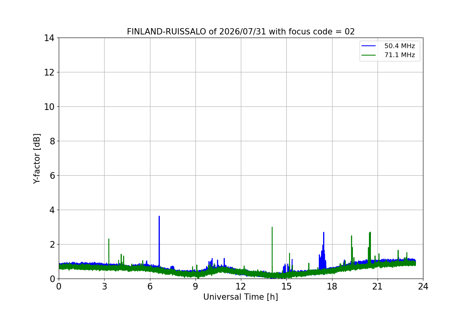This screenshot has width=470, height=313.
Task: Click the green spike near 19.3 h
Action: [351, 236]
